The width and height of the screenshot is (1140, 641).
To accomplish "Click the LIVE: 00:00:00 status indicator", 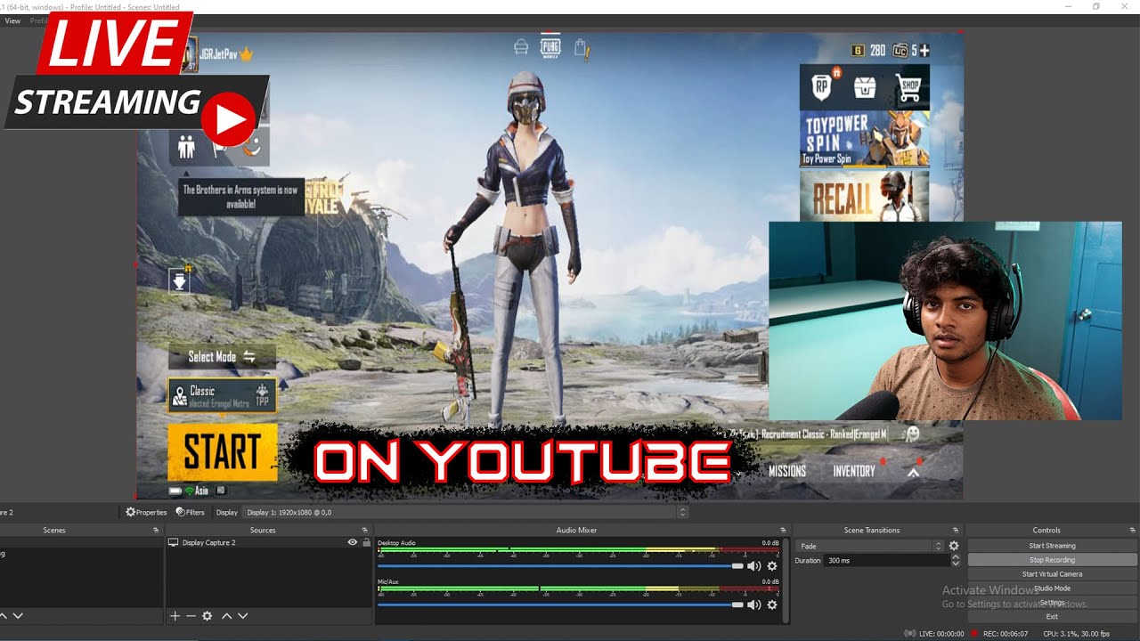I will tap(934, 634).
